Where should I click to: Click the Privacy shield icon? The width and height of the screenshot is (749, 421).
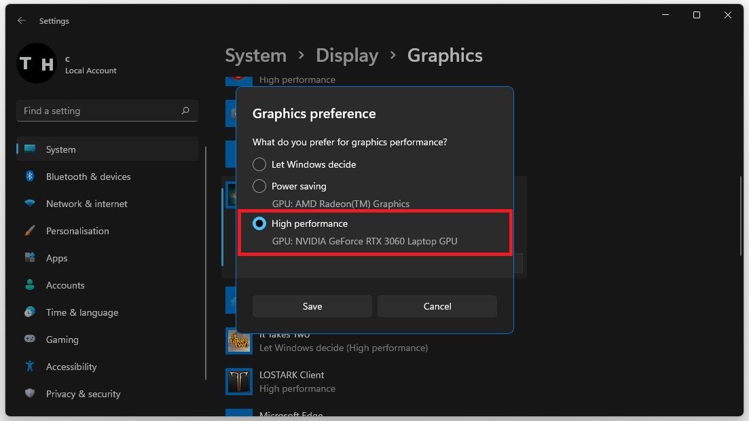[30, 393]
